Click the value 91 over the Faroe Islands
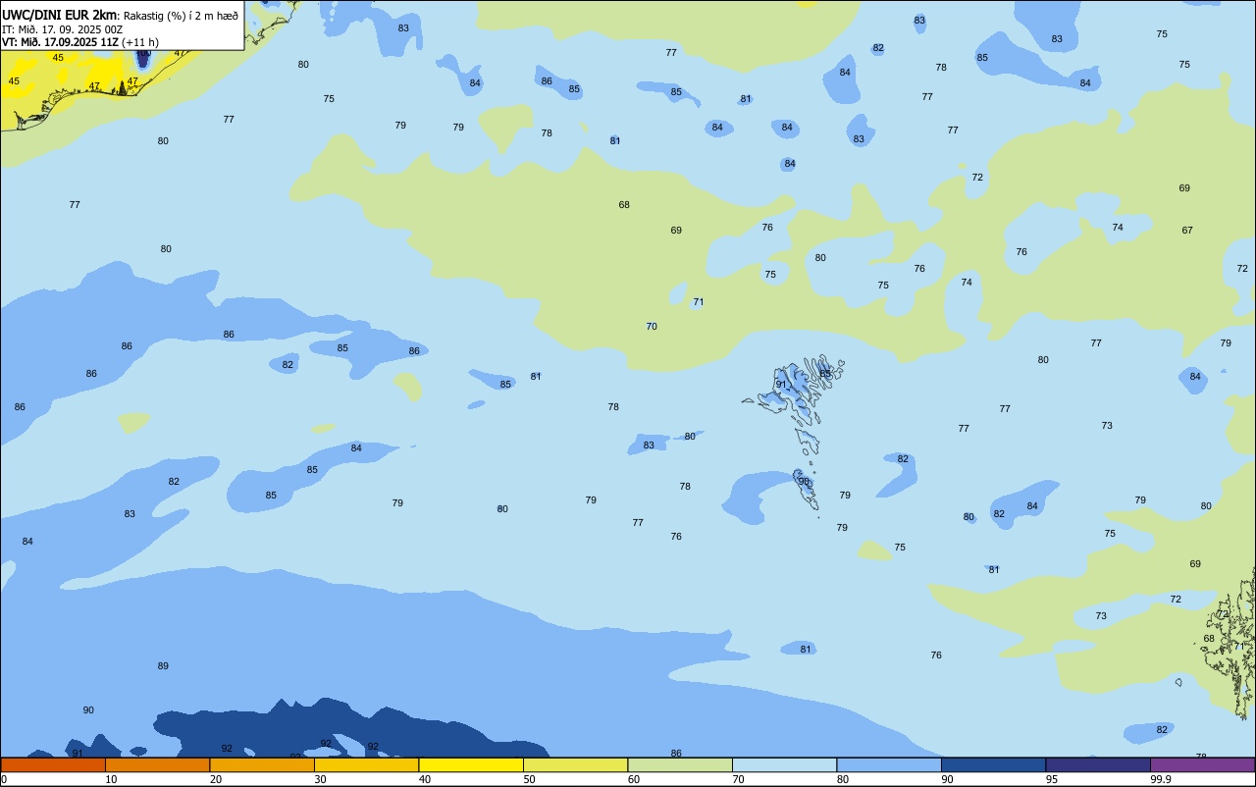The height and width of the screenshot is (787, 1256). [781, 385]
